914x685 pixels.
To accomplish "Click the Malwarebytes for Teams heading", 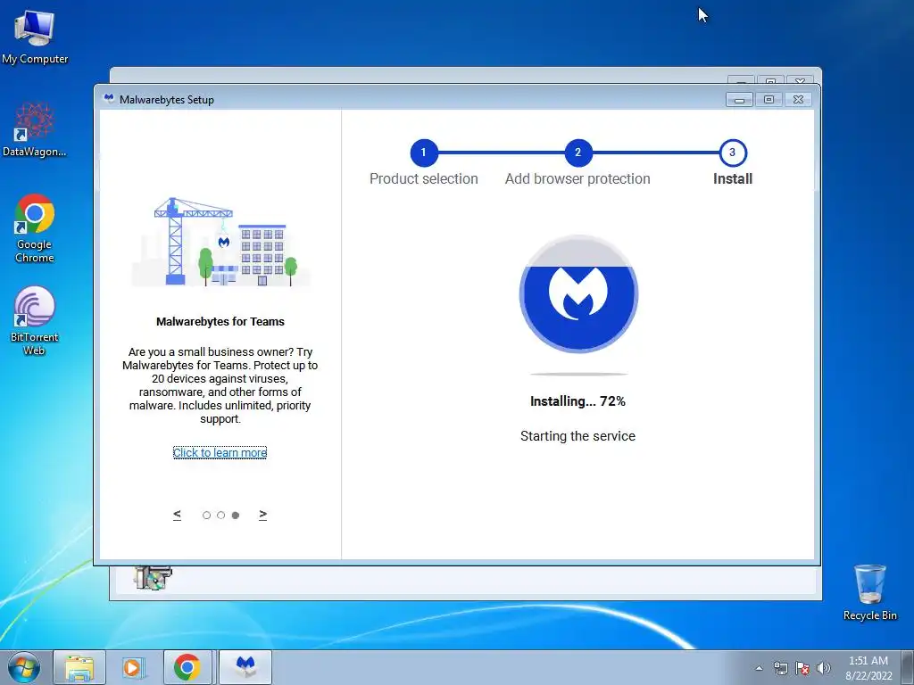I will click(x=220, y=321).
